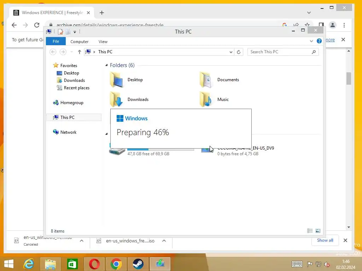Screen dimensions: 362x271
Task: Select the local disk with 47,8 GB free
Action: [x=151, y=151]
